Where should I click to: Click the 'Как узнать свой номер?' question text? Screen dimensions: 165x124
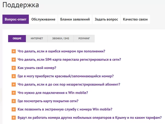[37, 68]
